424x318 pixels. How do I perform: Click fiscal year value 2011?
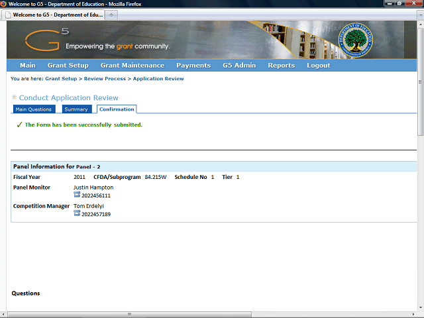79,177
